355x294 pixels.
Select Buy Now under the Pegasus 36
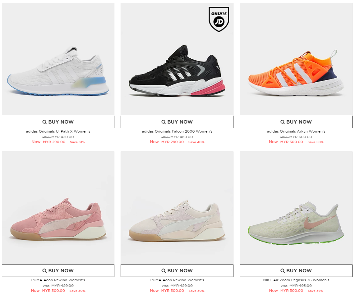click(296, 270)
